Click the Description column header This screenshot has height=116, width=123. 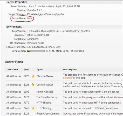(70, 70)
